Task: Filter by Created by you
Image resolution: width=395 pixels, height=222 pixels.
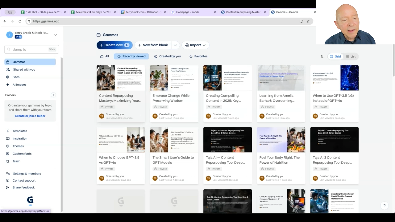Action: (168, 56)
